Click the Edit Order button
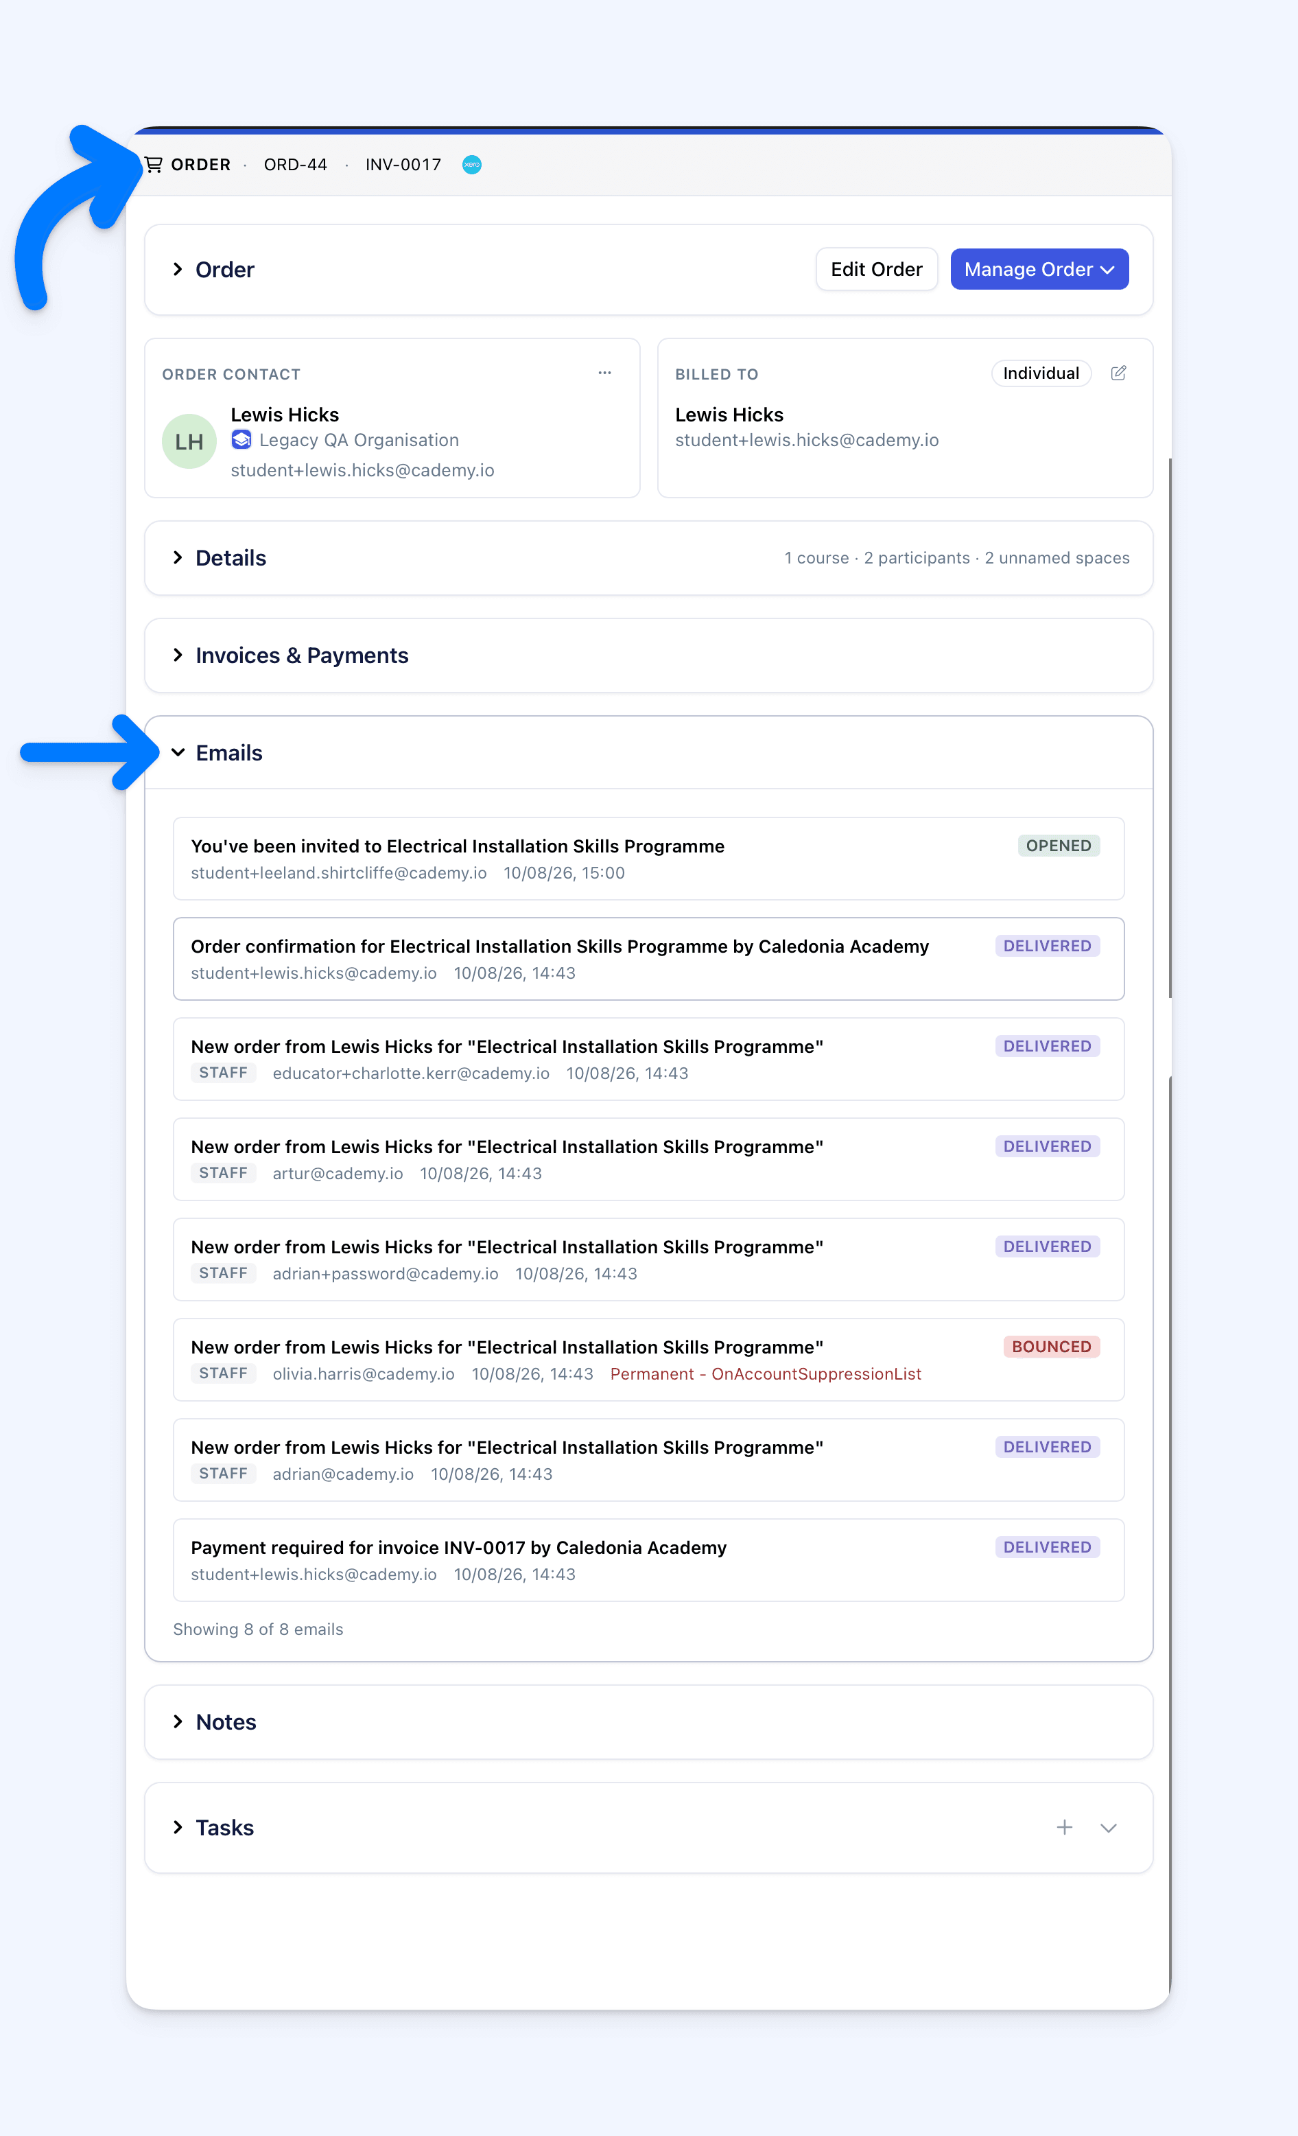 coord(876,270)
